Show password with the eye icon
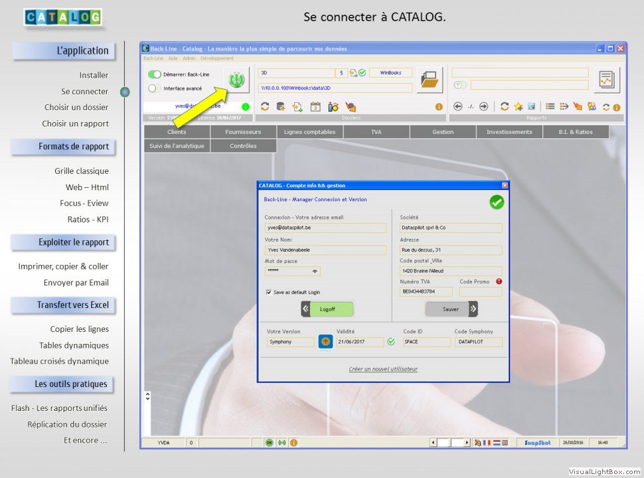 point(315,271)
